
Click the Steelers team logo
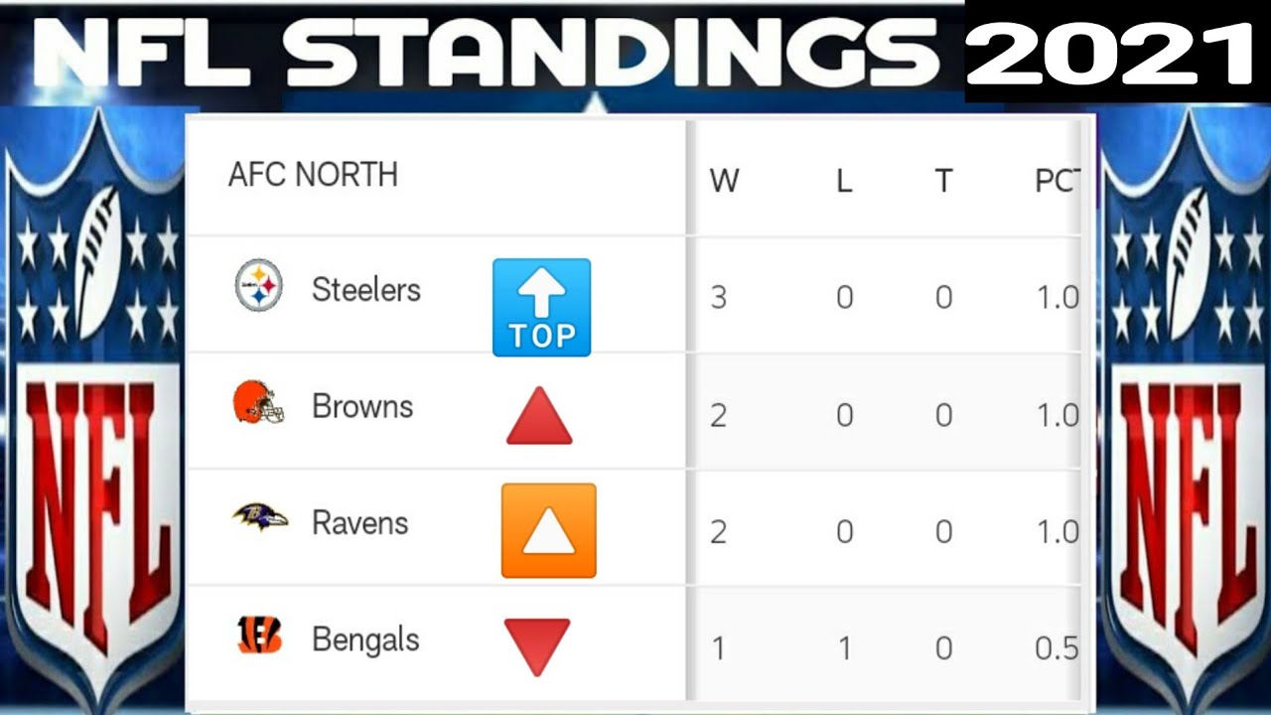258,286
